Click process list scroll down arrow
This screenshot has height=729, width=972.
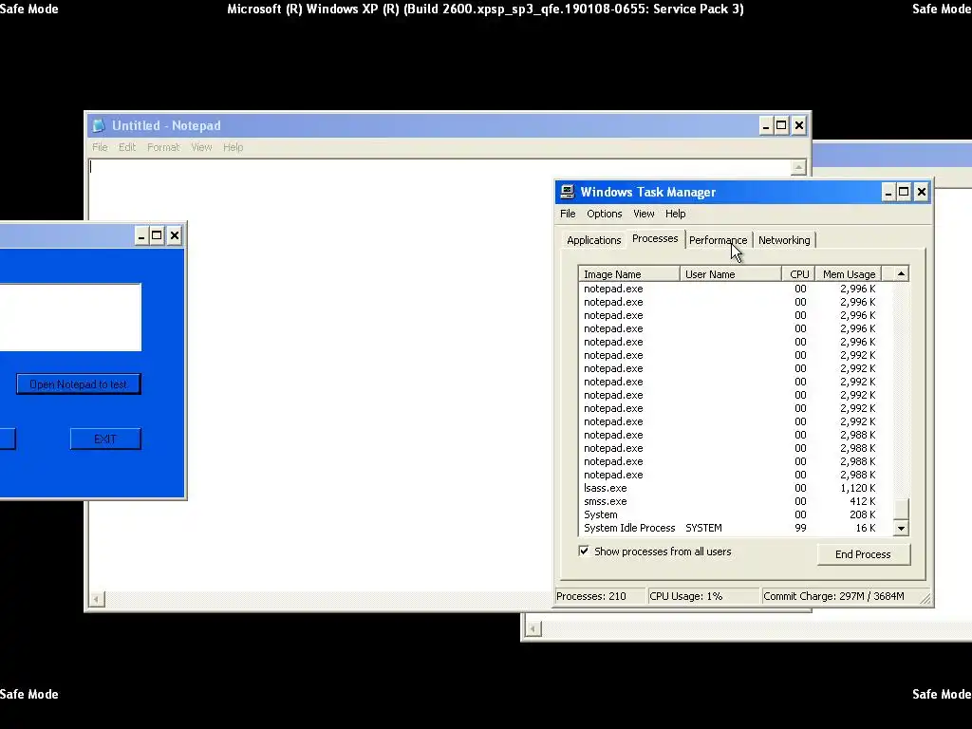pyautogui.click(x=901, y=528)
